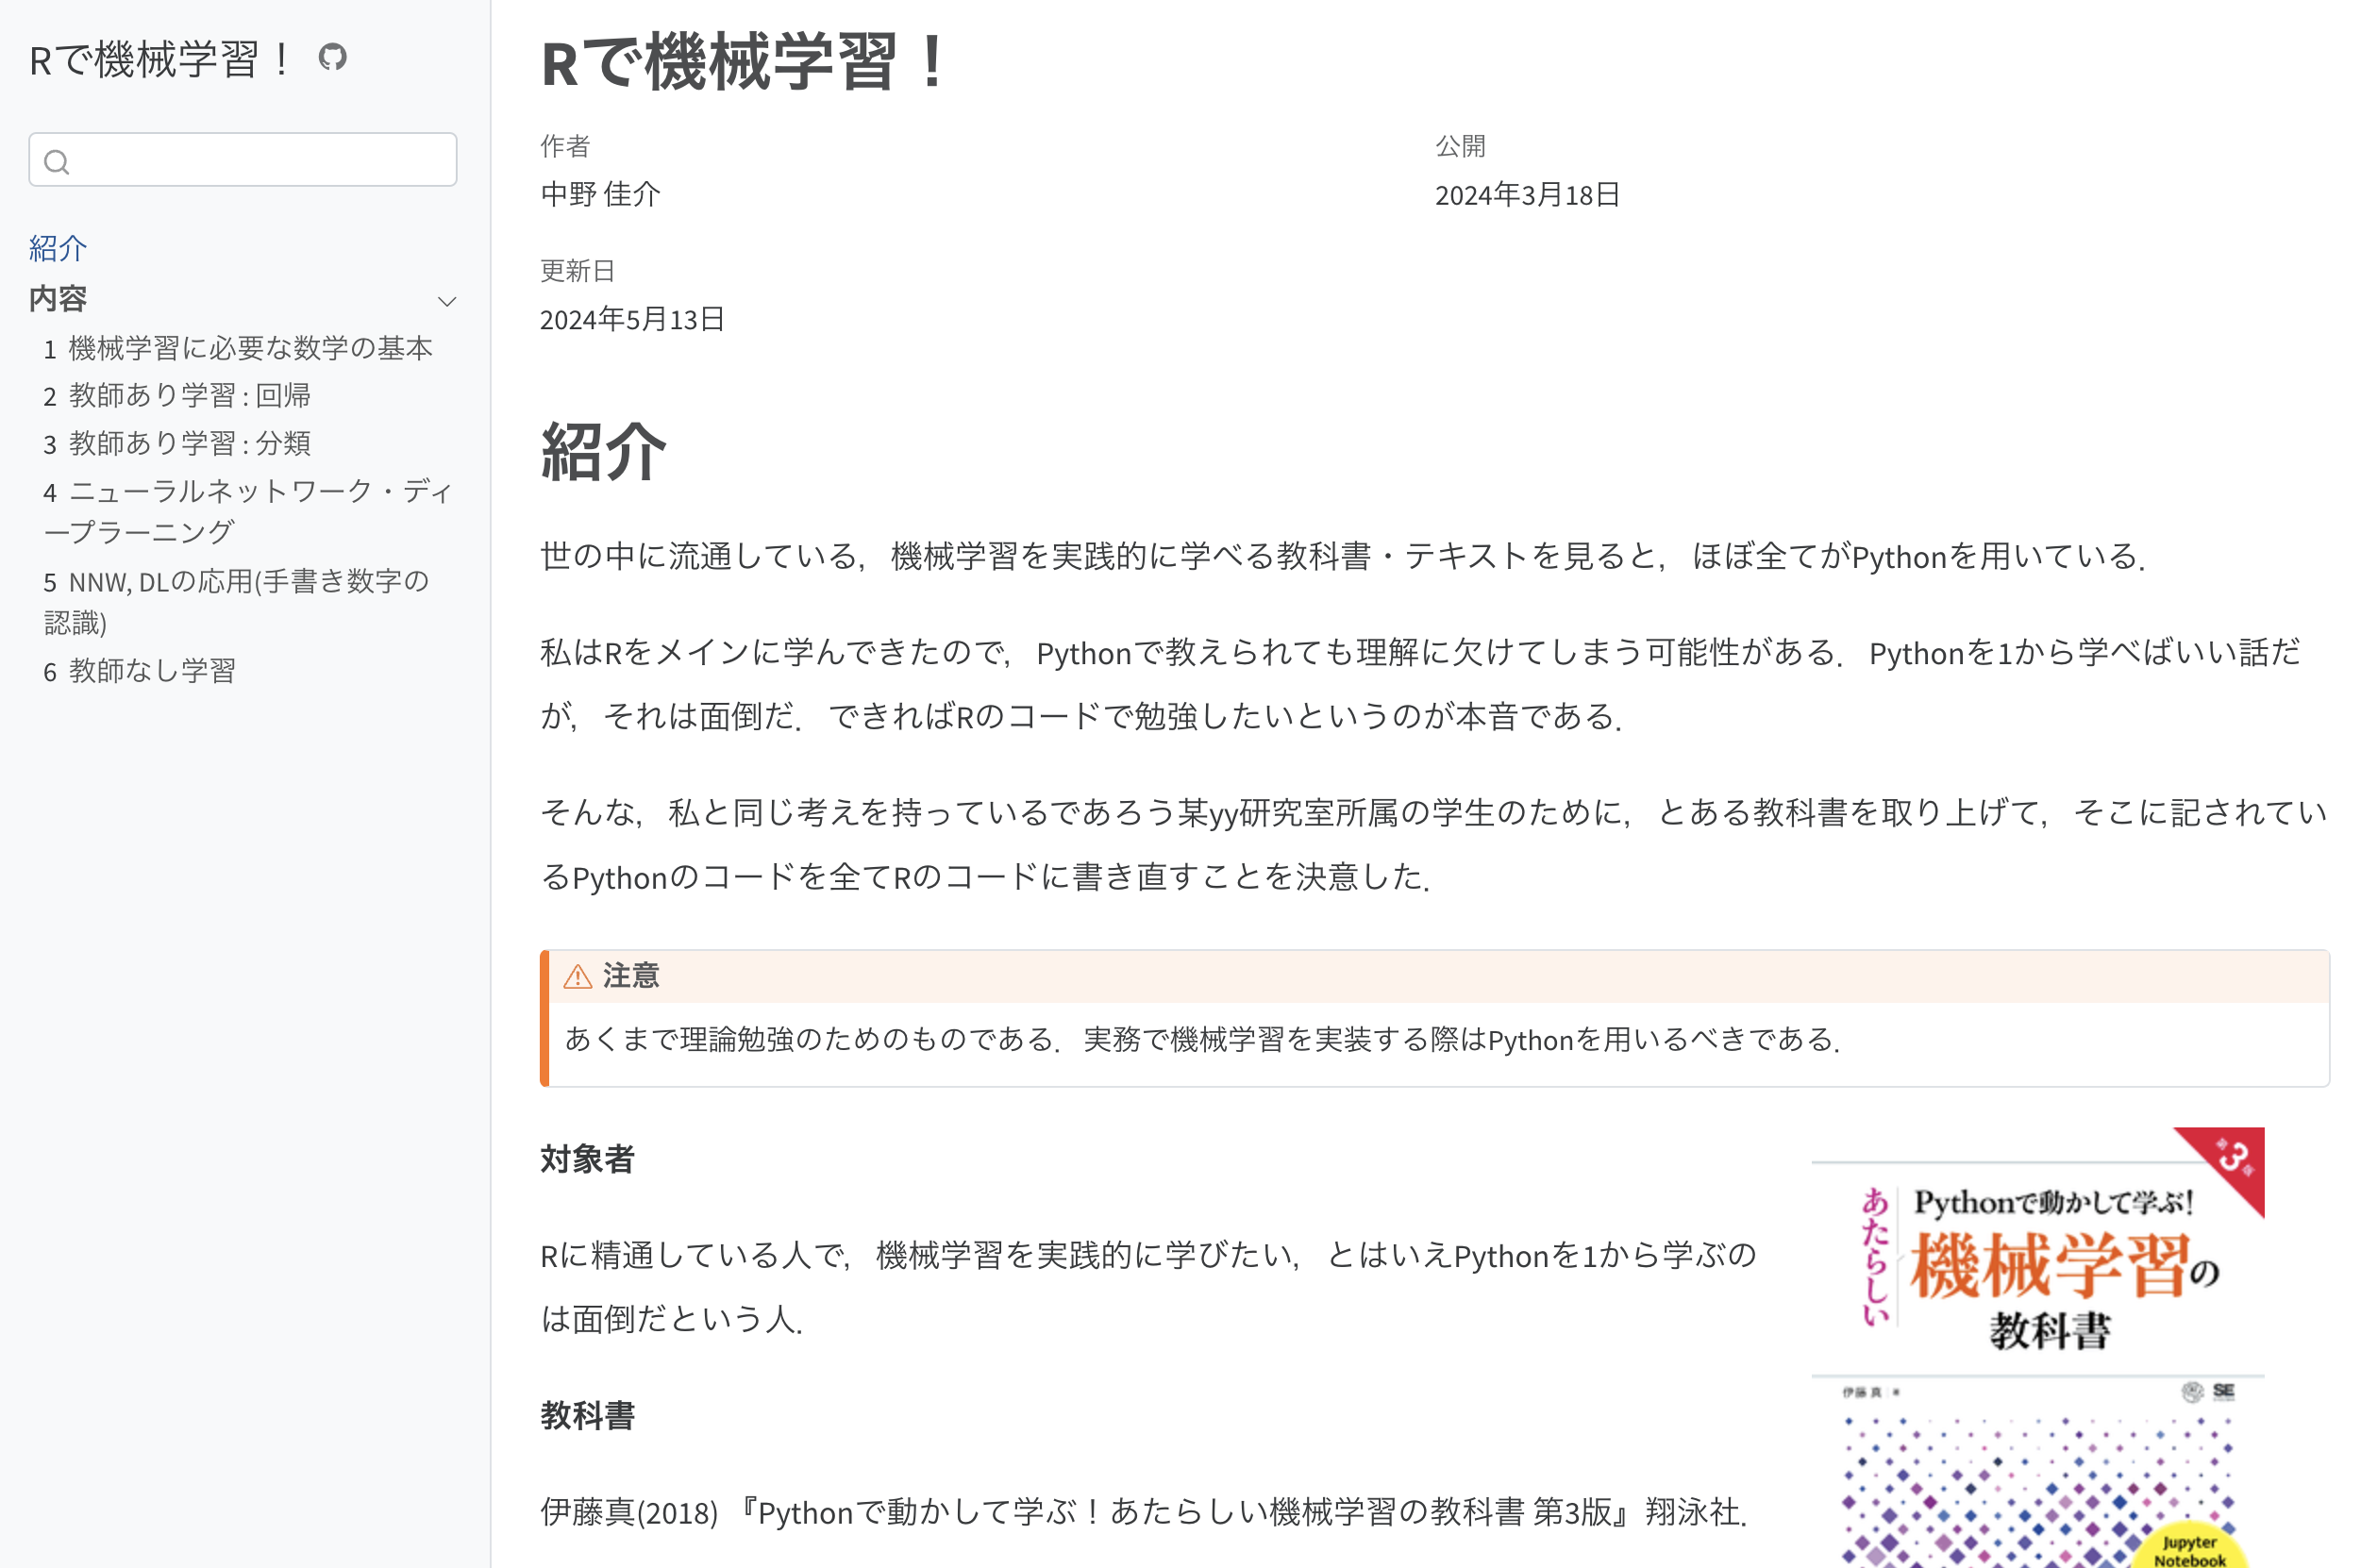Click inside the sidebar search field
Screen dimensions: 2361x1568
260,160
